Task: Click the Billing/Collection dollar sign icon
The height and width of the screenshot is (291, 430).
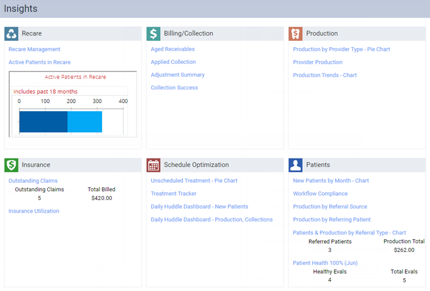Action: click(x=154, y=33)
